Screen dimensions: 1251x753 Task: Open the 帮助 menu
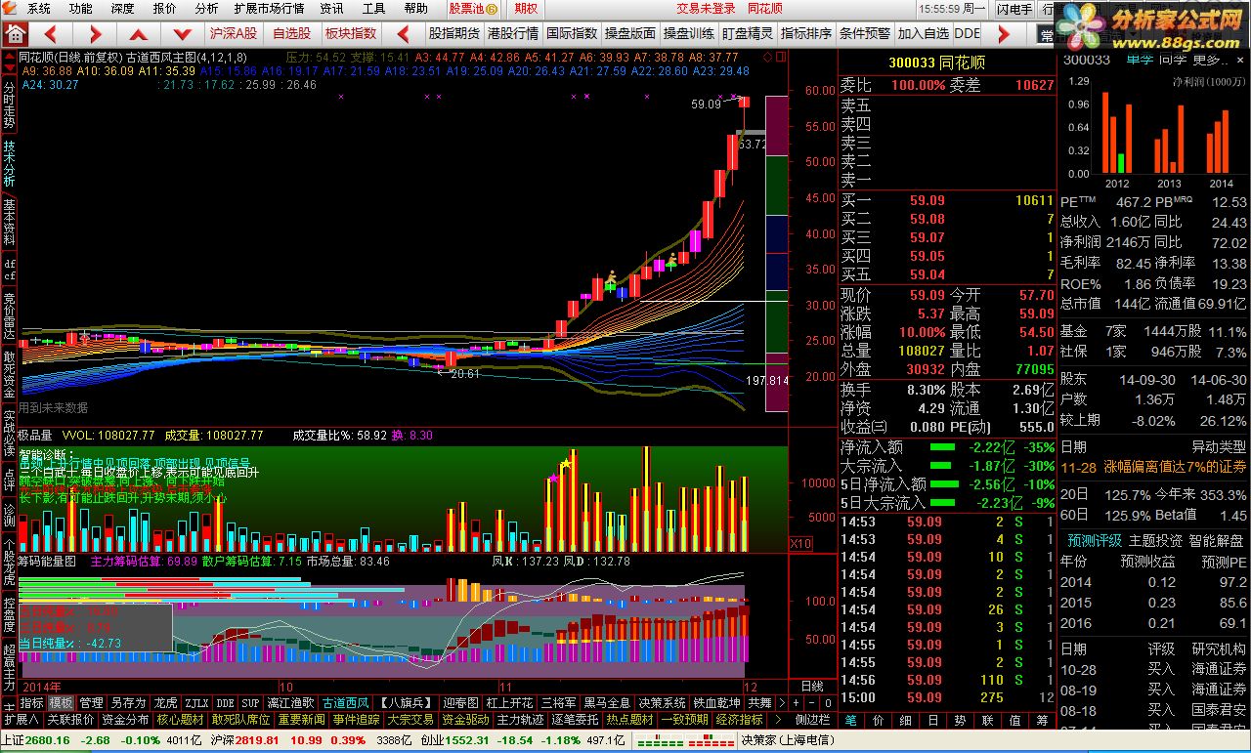[x=415, y=9]
